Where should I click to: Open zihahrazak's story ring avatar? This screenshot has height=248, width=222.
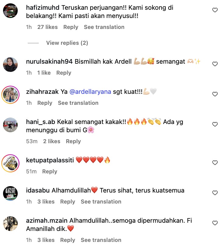[10, 95]
